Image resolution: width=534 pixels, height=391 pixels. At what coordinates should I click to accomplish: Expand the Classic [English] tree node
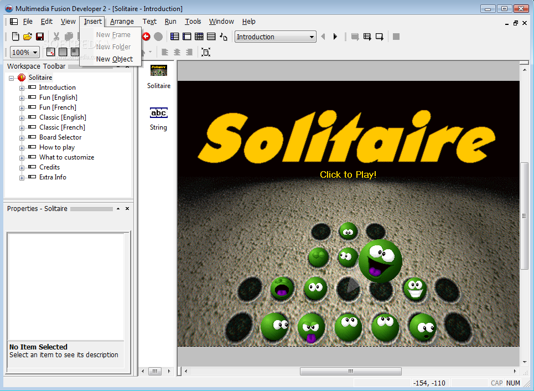coord(22,118)
